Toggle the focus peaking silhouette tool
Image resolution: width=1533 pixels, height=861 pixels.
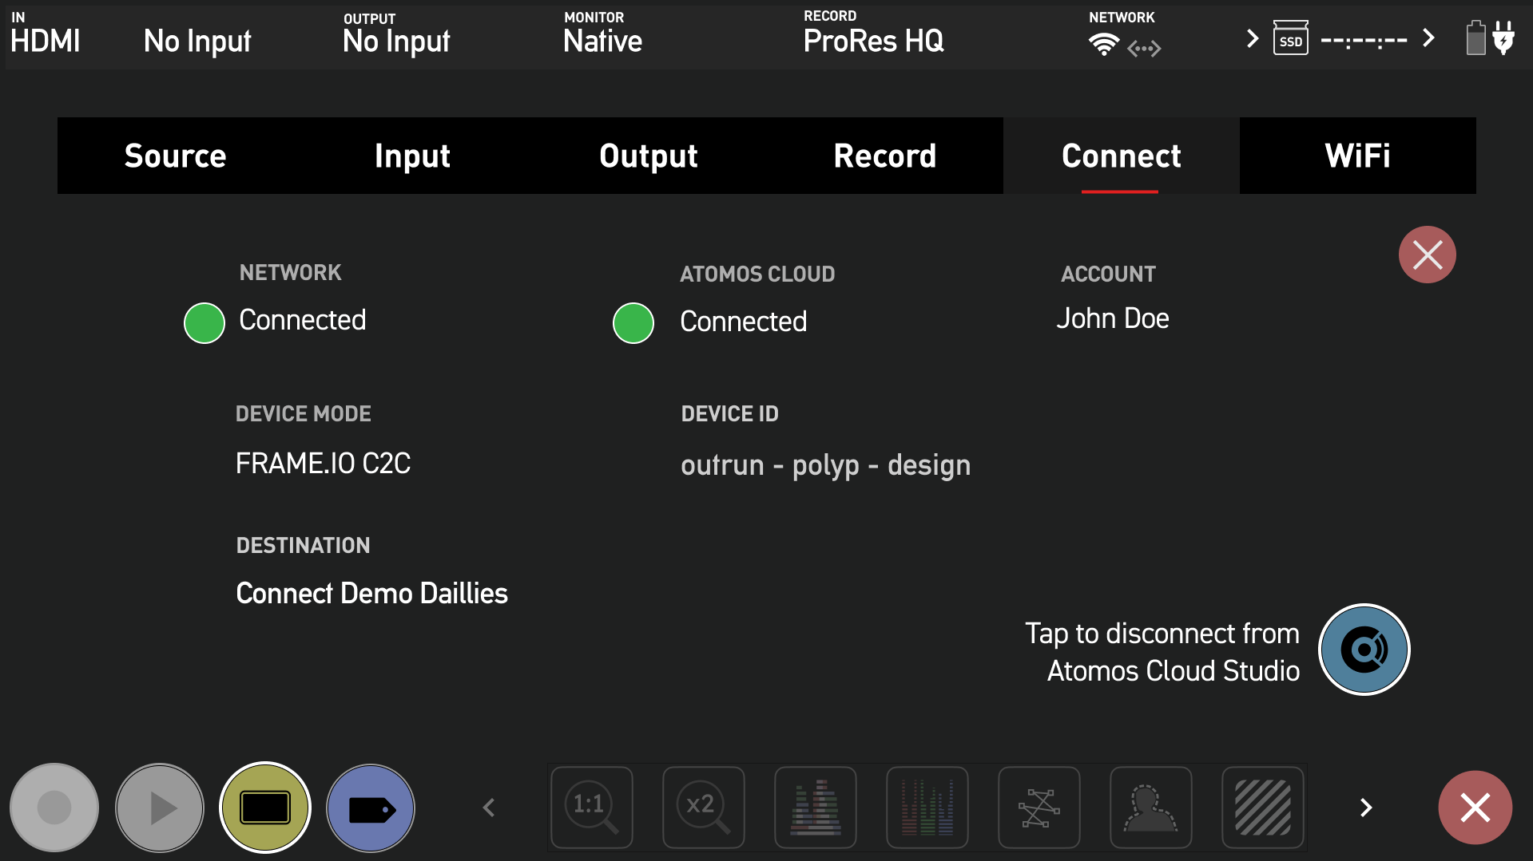coord(1151,808)
